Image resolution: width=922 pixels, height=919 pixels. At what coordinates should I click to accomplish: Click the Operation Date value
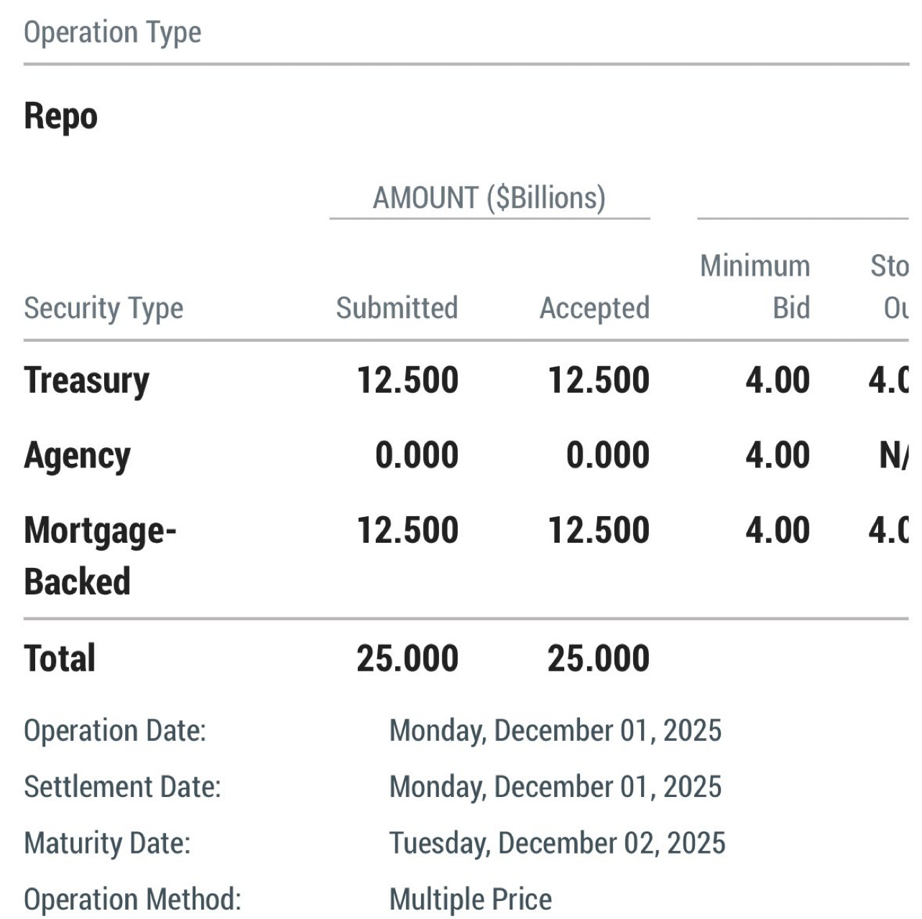pos(555,731)
